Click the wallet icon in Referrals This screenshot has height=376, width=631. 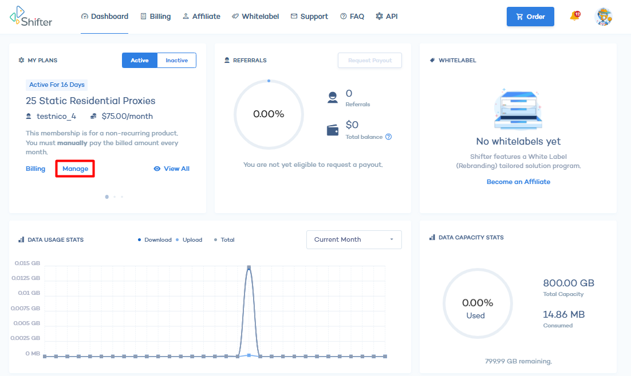click(x=333, y=130)
